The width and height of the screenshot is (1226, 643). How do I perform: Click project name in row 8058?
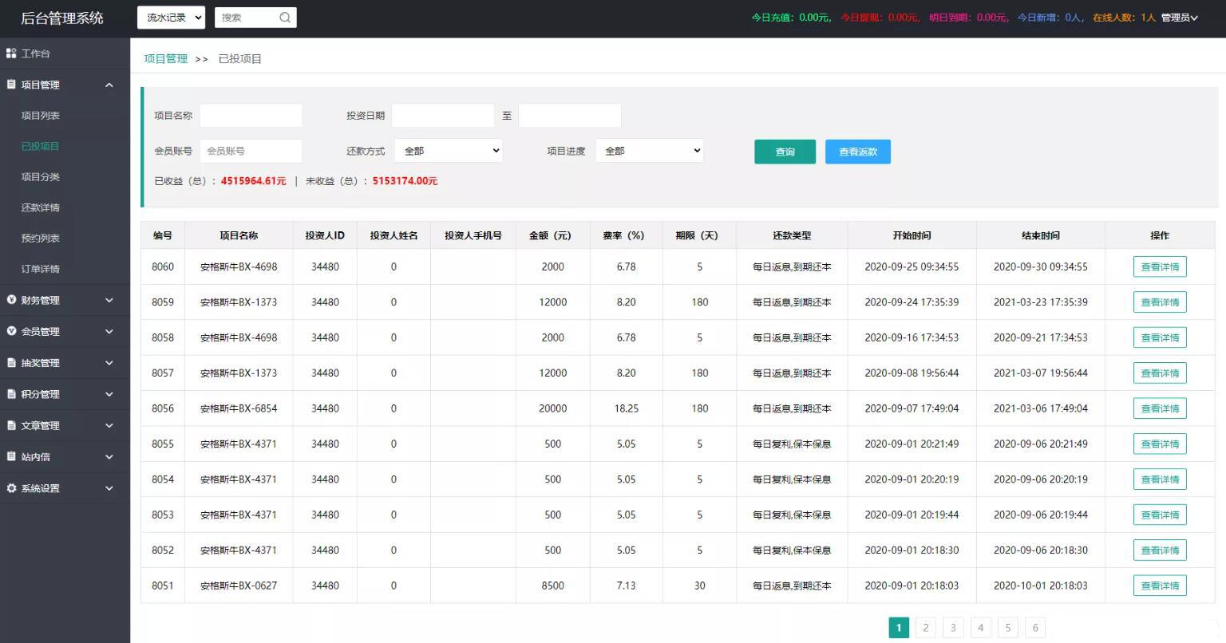click(239, 337)
